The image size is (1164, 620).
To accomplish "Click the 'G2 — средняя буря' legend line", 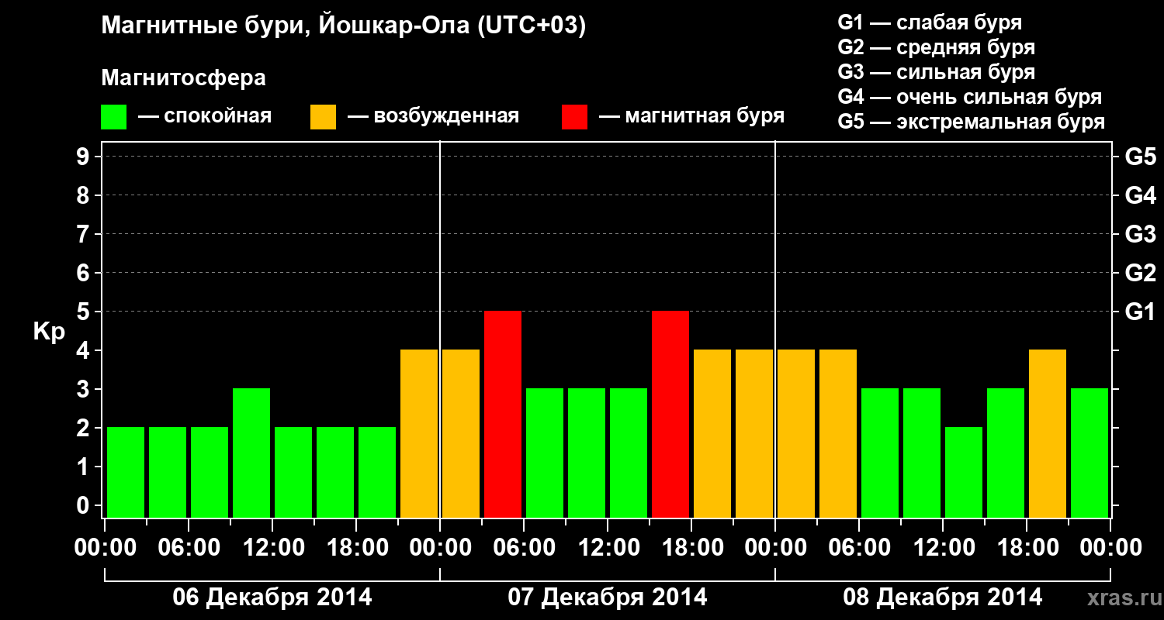I will pos(937,47).
